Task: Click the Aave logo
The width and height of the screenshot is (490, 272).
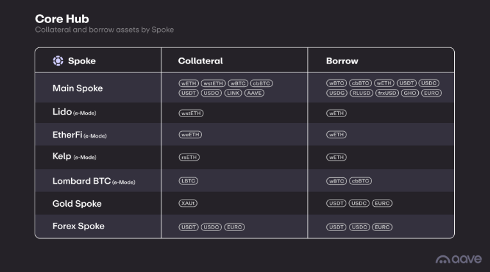Action: click(459, 259)
